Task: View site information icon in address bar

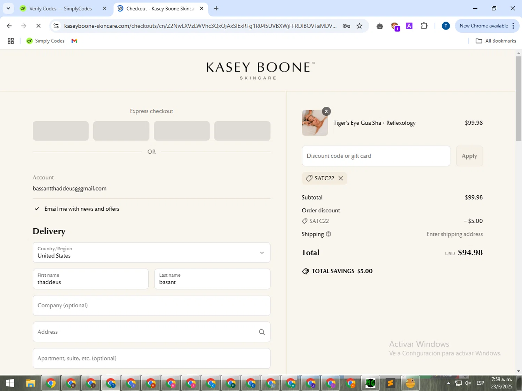Action: coord(56,26)
